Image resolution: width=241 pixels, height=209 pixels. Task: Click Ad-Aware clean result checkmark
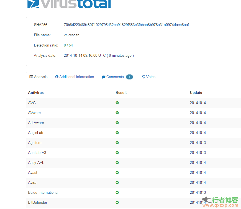[x=117, y=123]
